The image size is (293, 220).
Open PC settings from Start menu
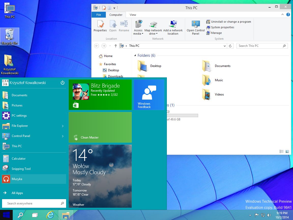pyautogui.click(x=34, y=116)
